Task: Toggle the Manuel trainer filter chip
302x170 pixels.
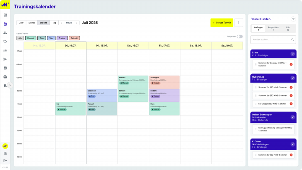Action: pos(31,38)
